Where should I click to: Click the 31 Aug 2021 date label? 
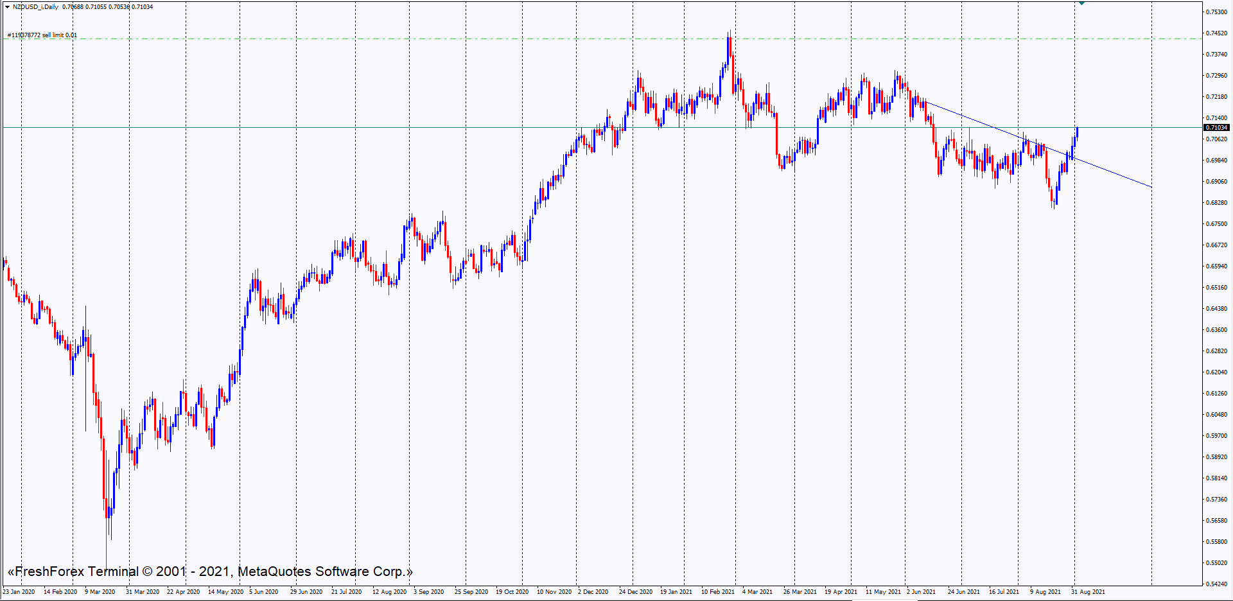pyautogui.click(x=1088, y=592)
